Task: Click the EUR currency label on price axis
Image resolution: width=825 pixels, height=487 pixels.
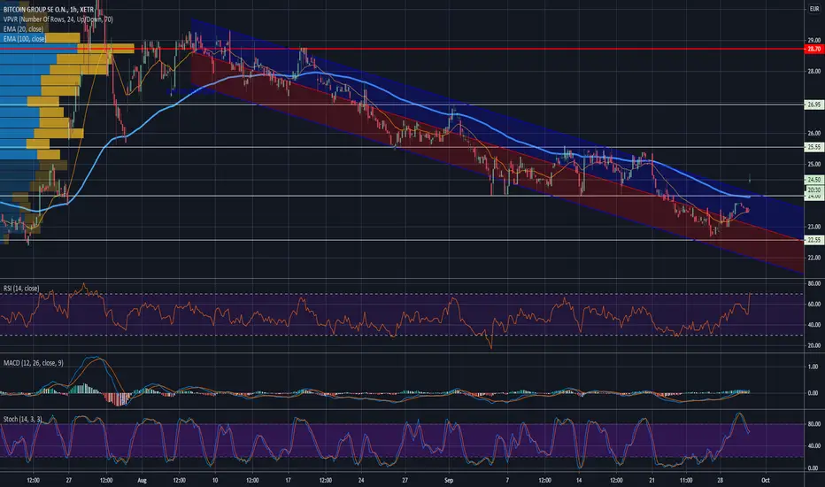Action: click(814, 9)
